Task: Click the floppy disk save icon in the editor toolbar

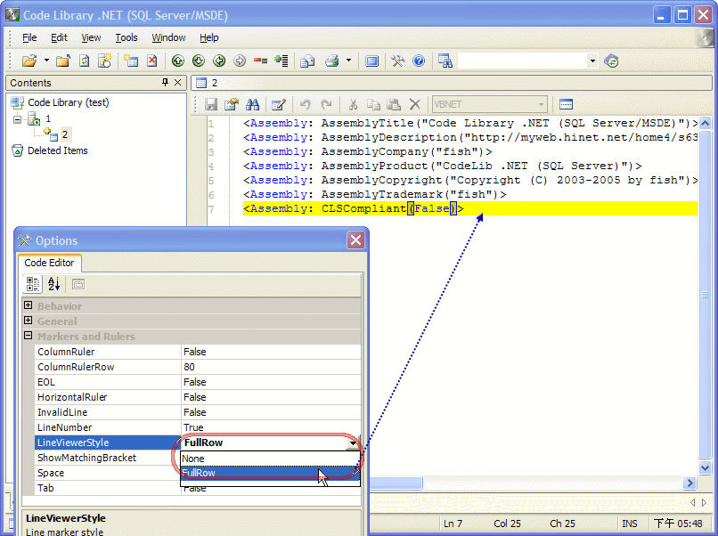Action: coord(210,104)
